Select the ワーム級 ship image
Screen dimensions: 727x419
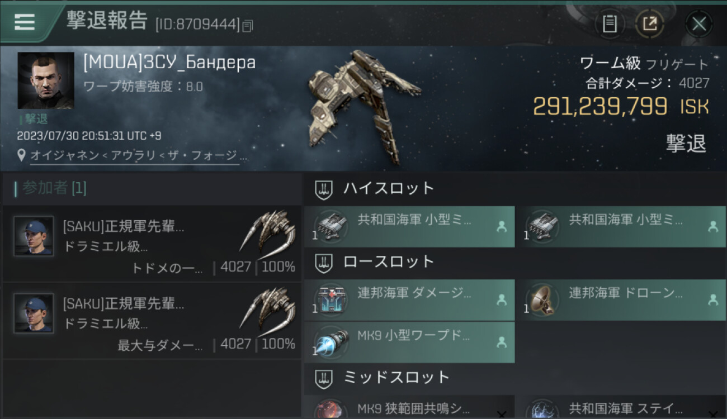point(363,106)
